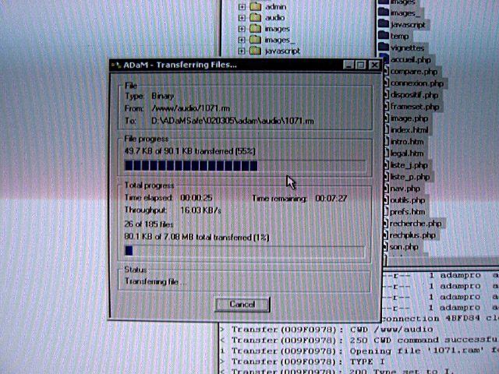Select the images folder icon in tree

(x=255, y=29)
